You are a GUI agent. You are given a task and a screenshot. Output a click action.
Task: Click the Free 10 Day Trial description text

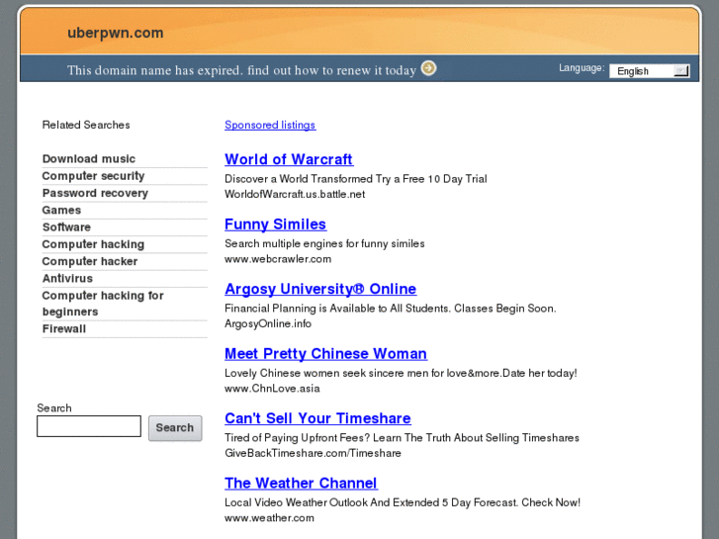pyautogui.click(x=356, y=178)
